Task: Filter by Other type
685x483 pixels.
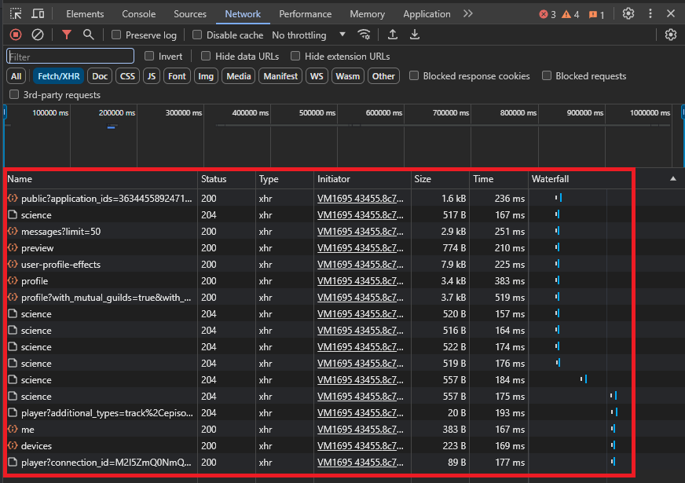Action: (383, 76)
